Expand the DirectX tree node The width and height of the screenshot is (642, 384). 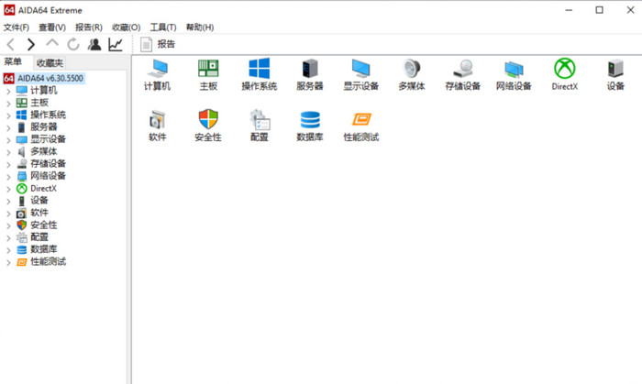tap(8, 190)
